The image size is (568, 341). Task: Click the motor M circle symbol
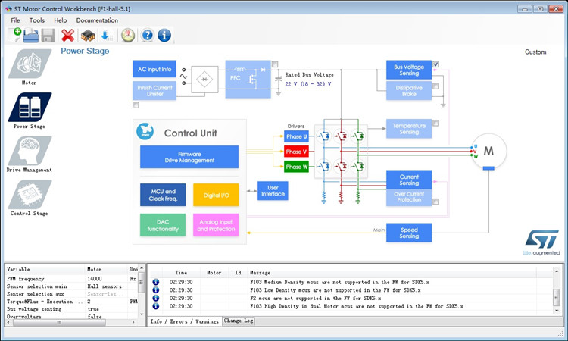[x=488, y=151]
